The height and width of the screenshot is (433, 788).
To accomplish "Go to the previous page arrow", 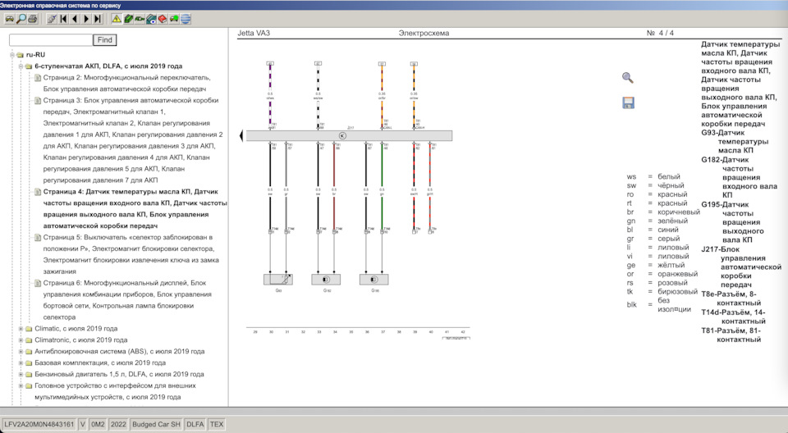I will click(x=75, y=19).
